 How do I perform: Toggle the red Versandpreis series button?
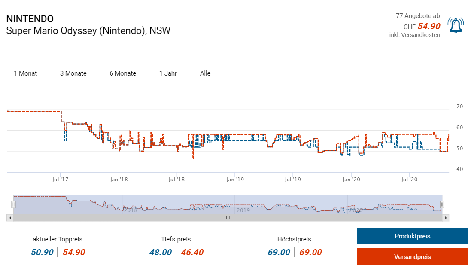(x=412, y=257)
